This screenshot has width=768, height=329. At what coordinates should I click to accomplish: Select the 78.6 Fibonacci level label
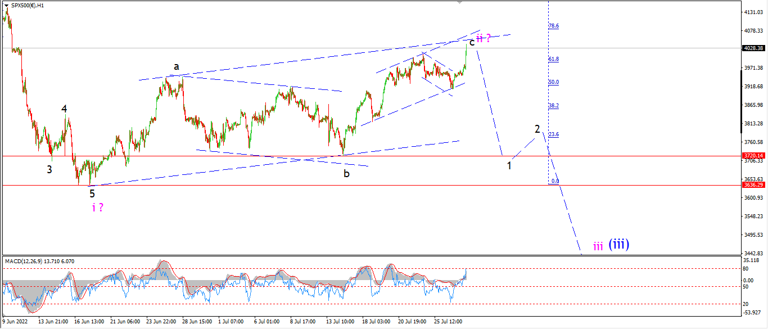(x=554, y=26)
